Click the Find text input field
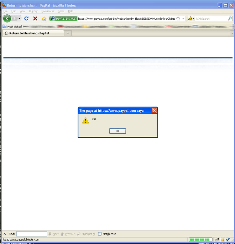 32,234
